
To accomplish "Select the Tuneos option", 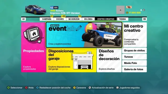I will pos(134,57).
